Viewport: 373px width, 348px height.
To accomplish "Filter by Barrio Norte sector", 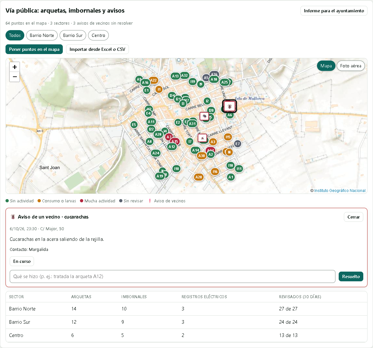I will [x=42, y=35].
